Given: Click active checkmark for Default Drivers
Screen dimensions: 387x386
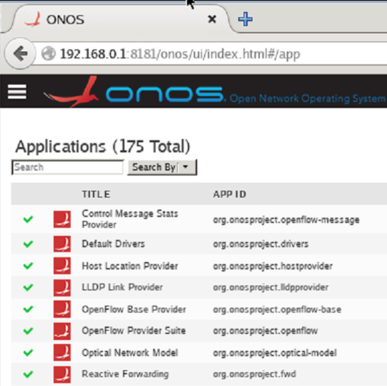Looking at the screenshot, I should tap(28, 244).
